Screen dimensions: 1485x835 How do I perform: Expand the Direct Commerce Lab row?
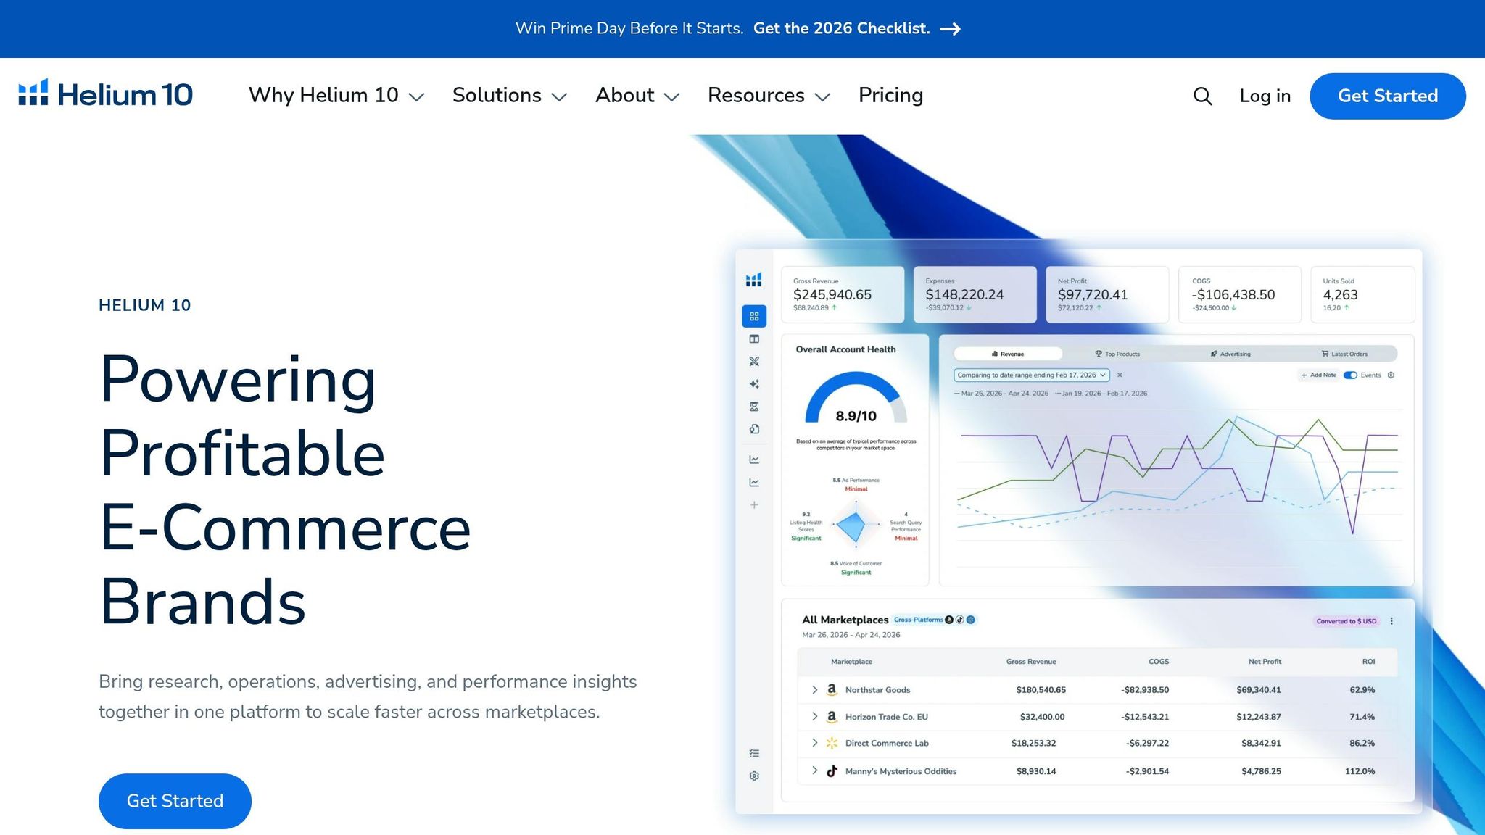coord(814,743)
